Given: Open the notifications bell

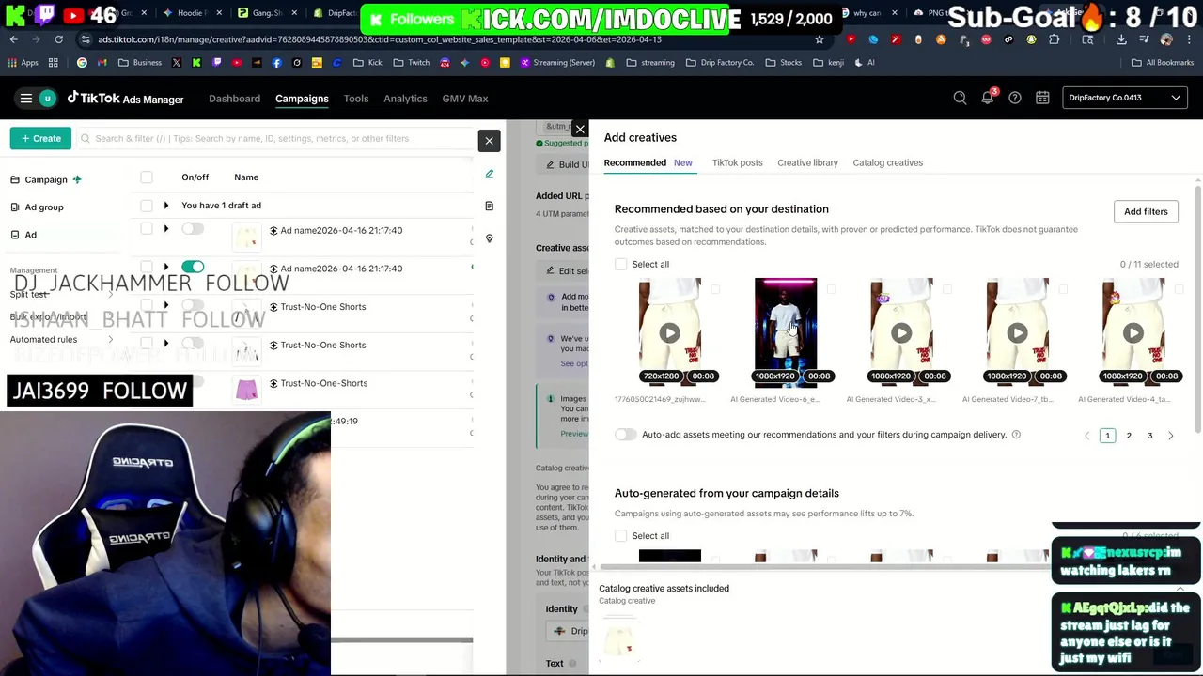Looking at the screenshot, I should pos(988,98).
